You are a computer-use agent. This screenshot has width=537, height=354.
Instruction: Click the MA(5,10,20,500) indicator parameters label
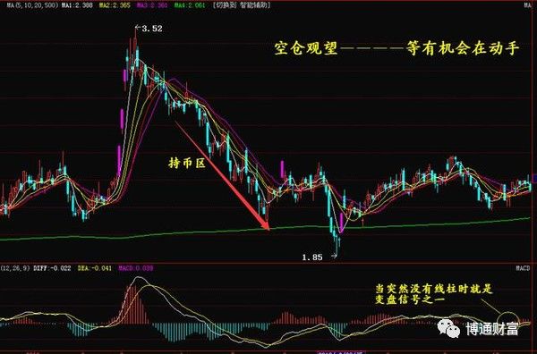tap(33, 5)
